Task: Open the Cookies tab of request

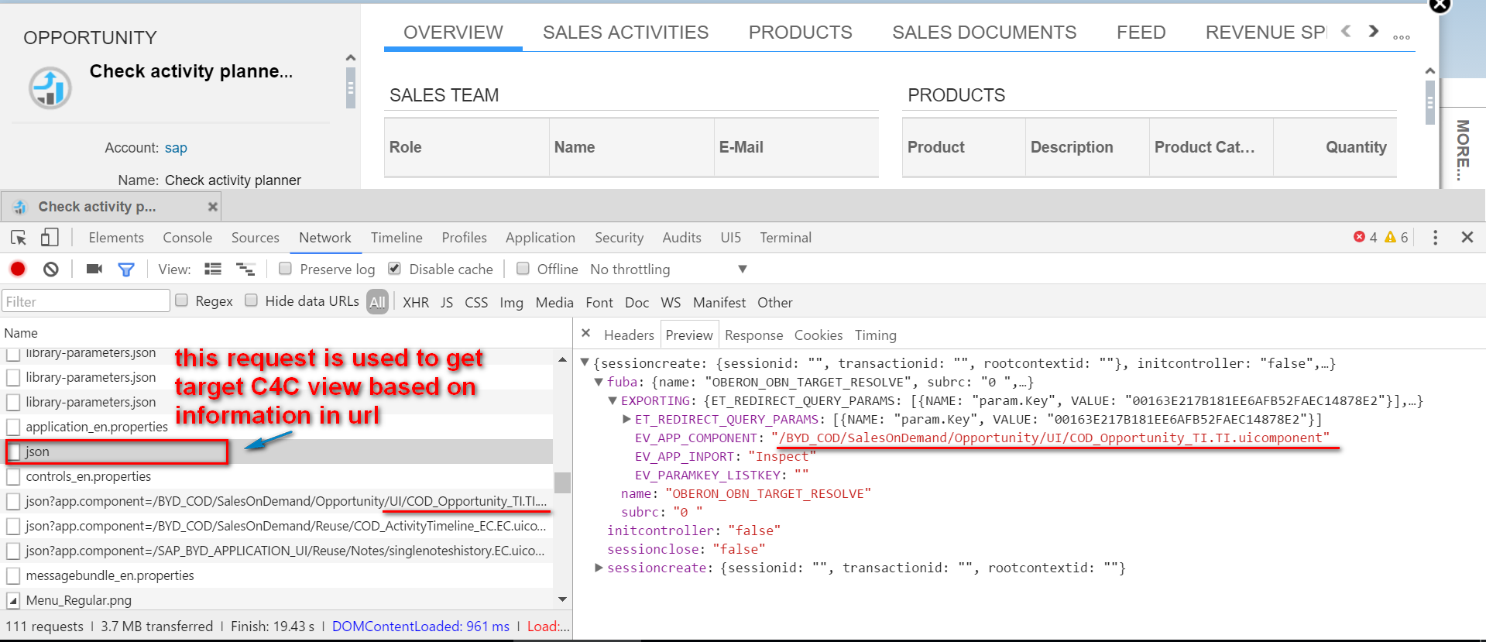Action: (x=818, y=335)
